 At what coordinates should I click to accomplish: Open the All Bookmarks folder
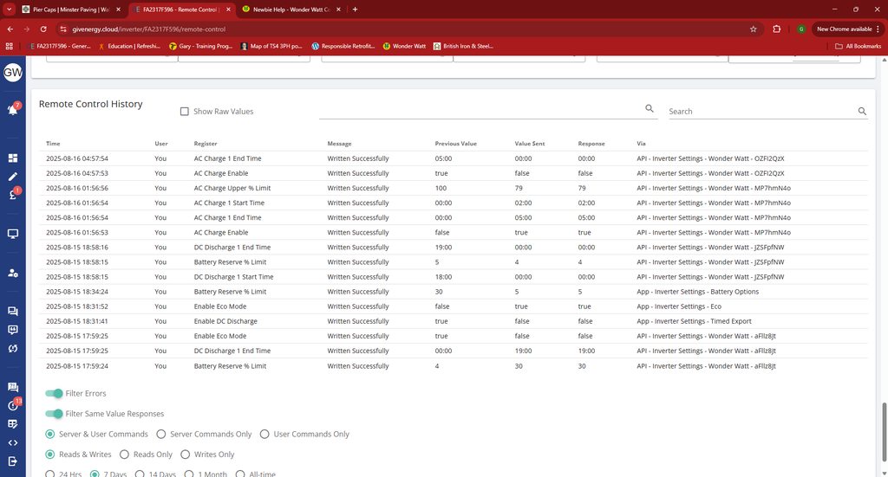[x=857, y=46]
